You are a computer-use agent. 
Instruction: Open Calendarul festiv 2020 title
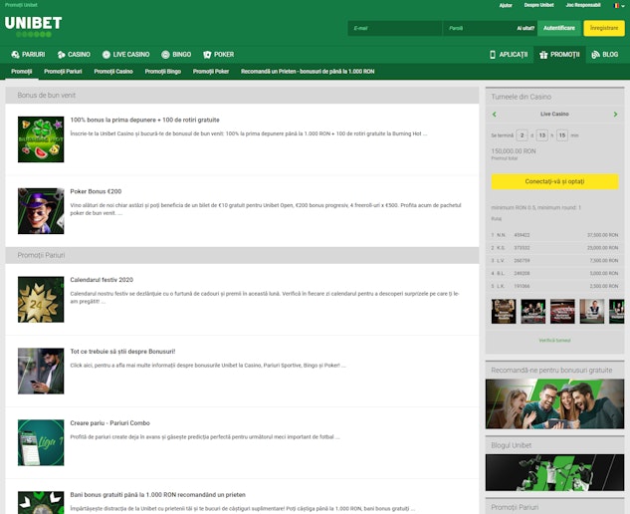click(x=102, y=280)
